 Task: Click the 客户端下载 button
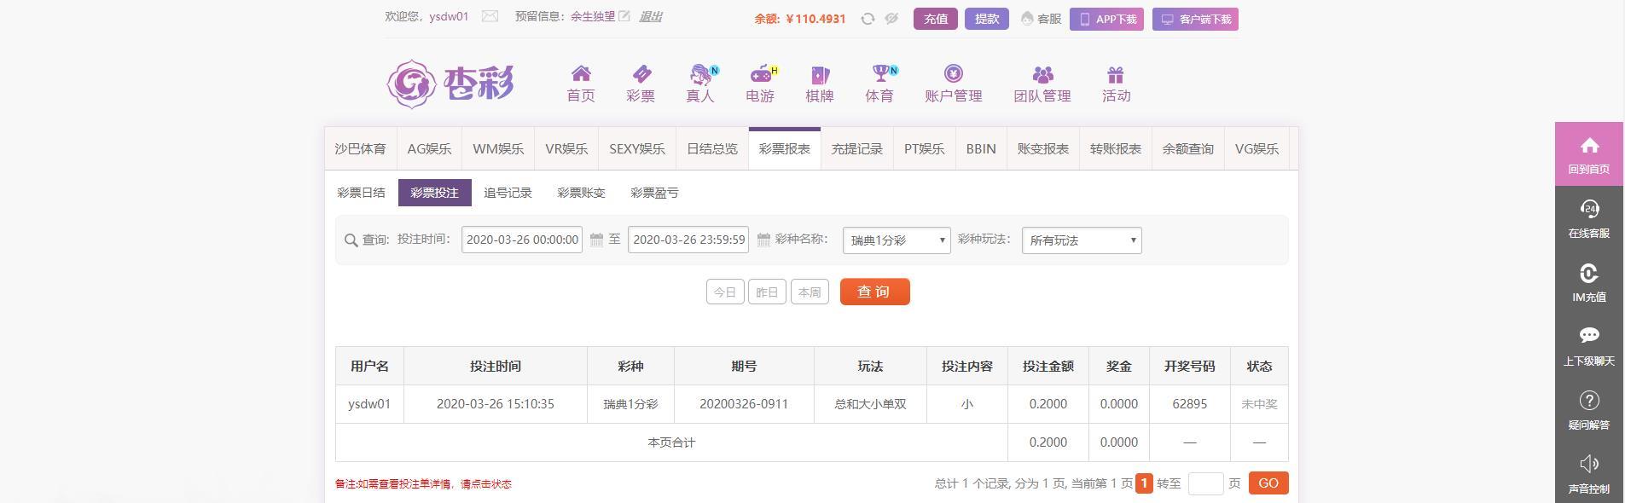1195,20
